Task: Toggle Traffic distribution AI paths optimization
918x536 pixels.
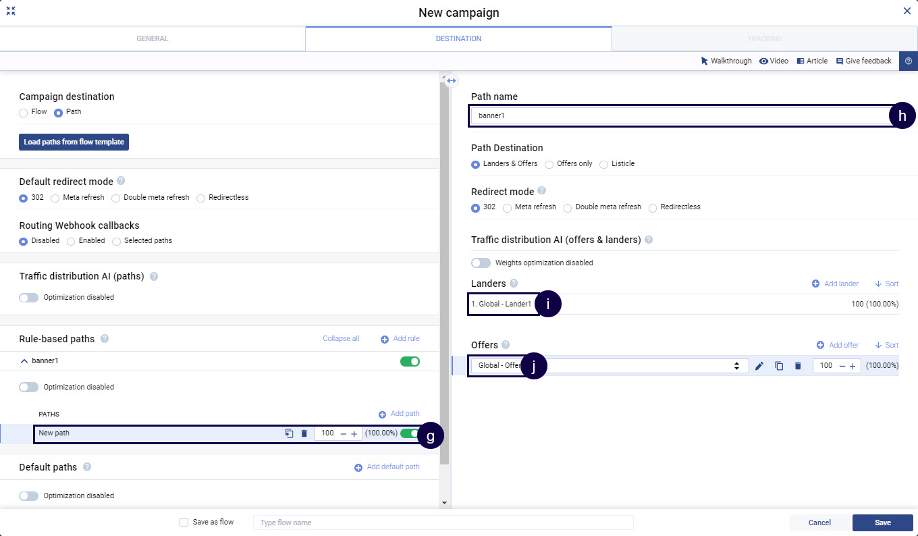Action: pos(29,298)
